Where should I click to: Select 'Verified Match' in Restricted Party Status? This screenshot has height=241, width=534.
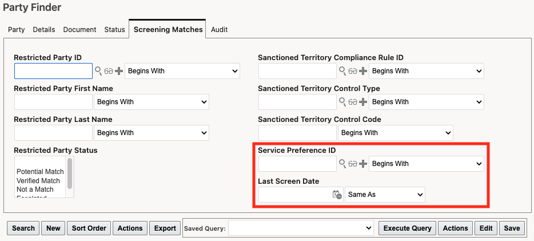(x=38, y=181)
